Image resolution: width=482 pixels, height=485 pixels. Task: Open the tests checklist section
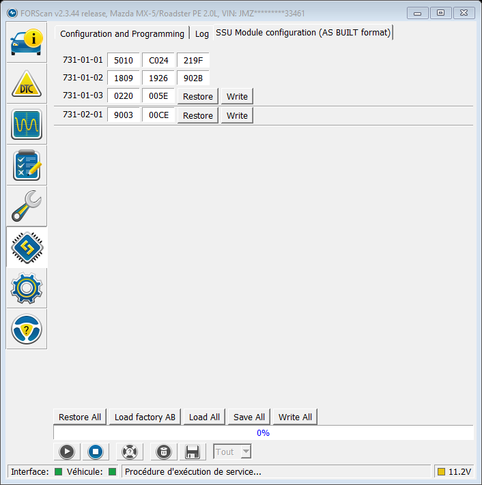(x=27, y=165)
